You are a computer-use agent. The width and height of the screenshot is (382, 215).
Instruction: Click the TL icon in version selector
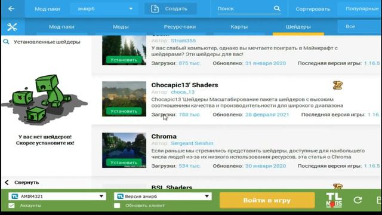click(120, 196)
